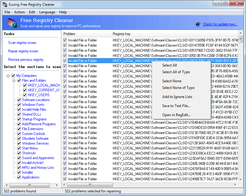Click the globe icon beside update link
This screenshot has height=196, width=246.
click(198, 24)
